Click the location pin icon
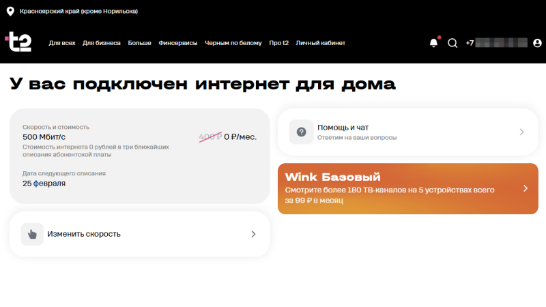The height and width of the screenshot is (307, 546). [x=10, y=11]
